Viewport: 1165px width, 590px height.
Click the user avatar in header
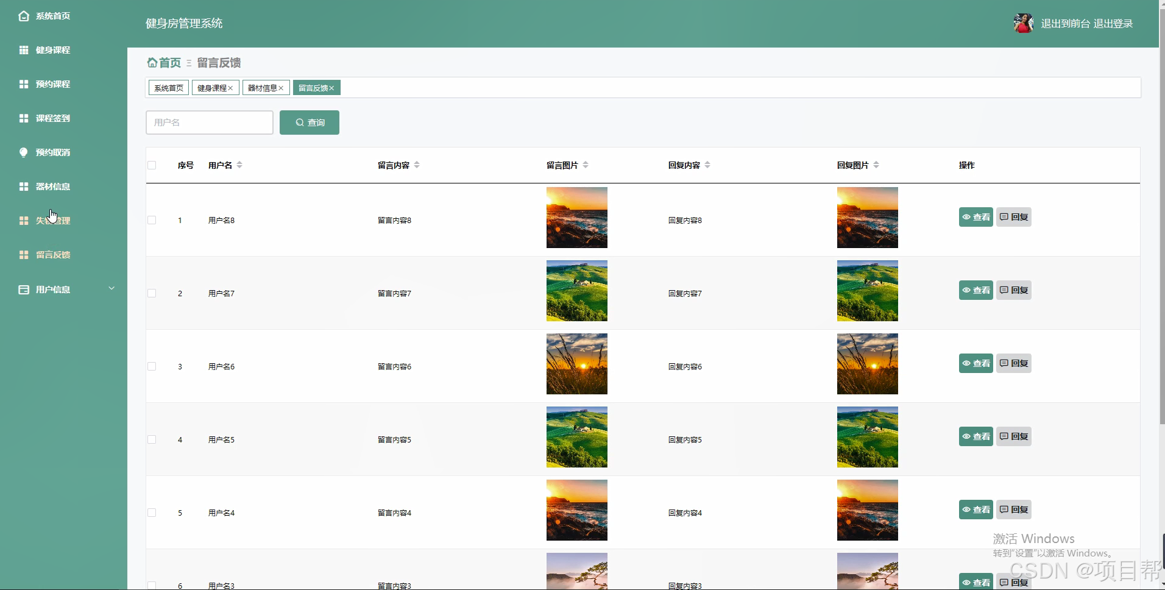click(1024, 23)
